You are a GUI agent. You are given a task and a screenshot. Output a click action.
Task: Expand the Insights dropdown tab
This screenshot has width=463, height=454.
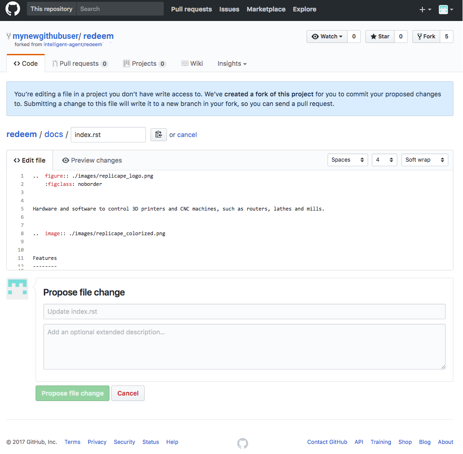[x=232, y=63]
